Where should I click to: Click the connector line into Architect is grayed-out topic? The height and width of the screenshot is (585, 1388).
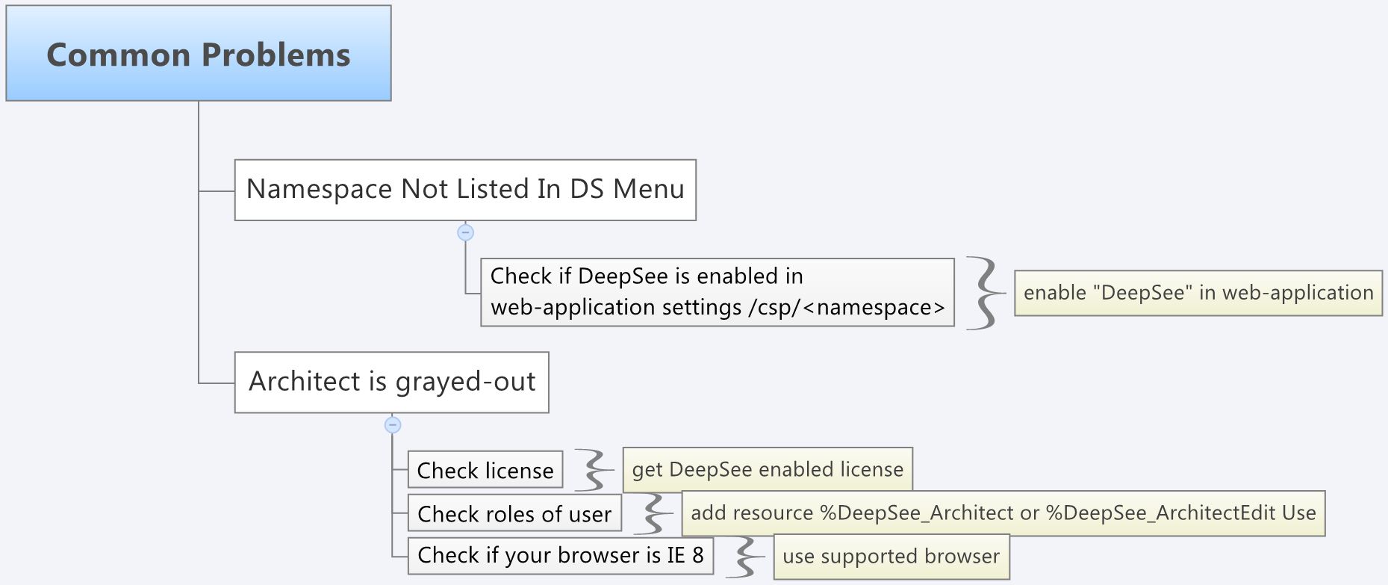point(217,383)
